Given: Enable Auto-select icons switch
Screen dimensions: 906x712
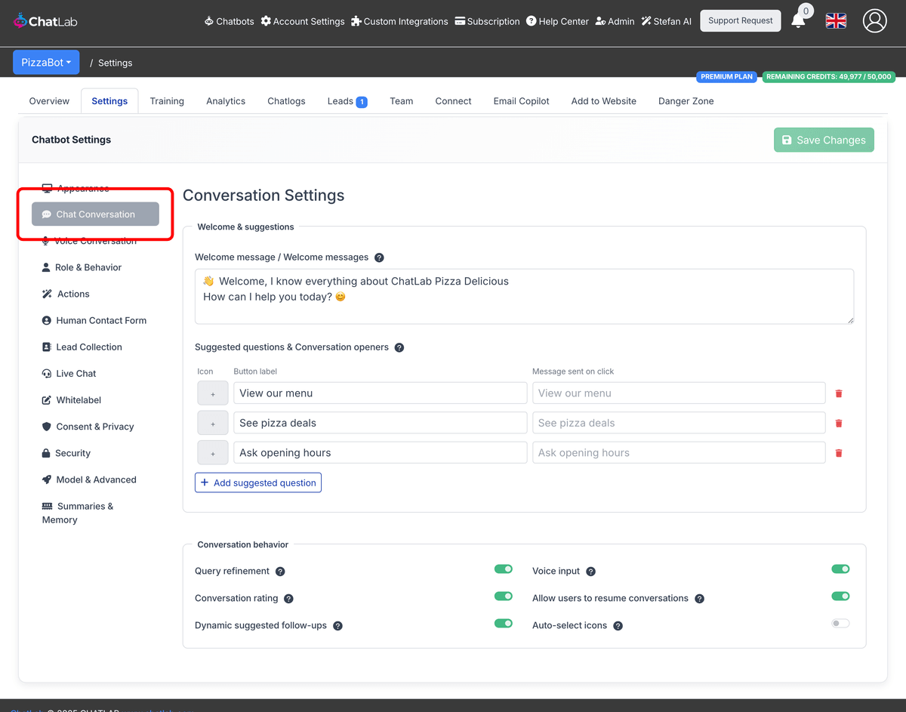Looking at the screenshot, I should coord(840,624).
